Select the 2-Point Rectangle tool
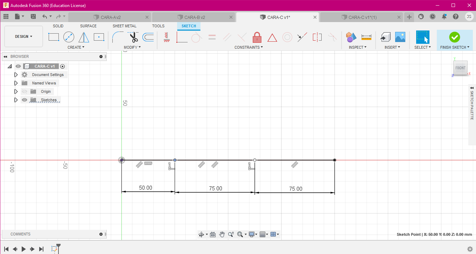The width and height of the screenshot is (476, 254). click(x=54, y=37)
